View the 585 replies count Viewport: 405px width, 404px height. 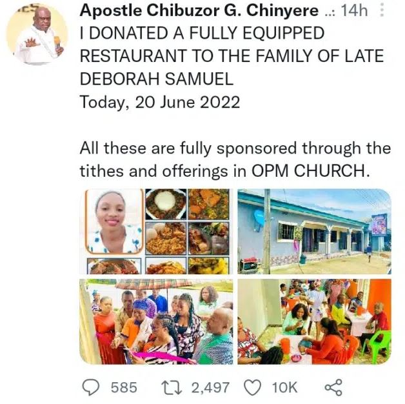click(124, 387)
